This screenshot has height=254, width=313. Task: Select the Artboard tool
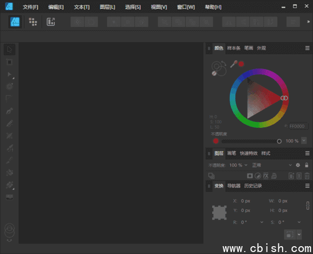(x=9, y=62)
